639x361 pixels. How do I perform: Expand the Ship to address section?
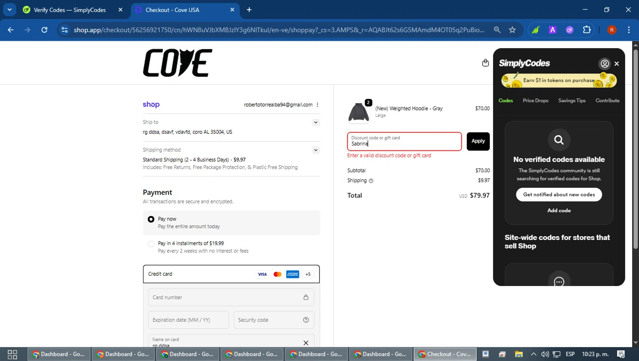[x=316, y=122]
